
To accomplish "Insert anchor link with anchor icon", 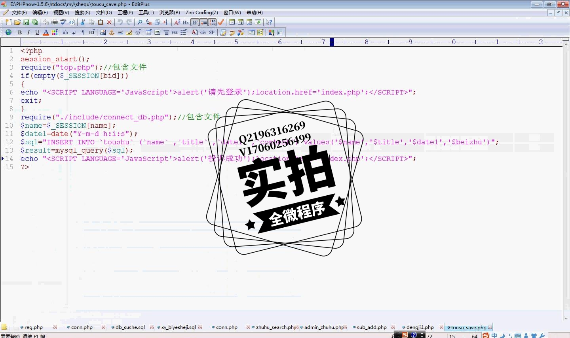I will (x=112, y=32).
